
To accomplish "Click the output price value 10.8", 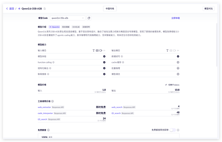I will click(x=177, y=90).
